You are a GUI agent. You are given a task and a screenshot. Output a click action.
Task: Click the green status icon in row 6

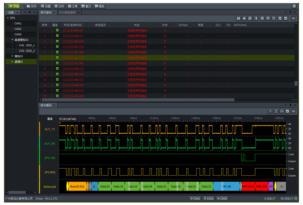click(x=57, y=58)
